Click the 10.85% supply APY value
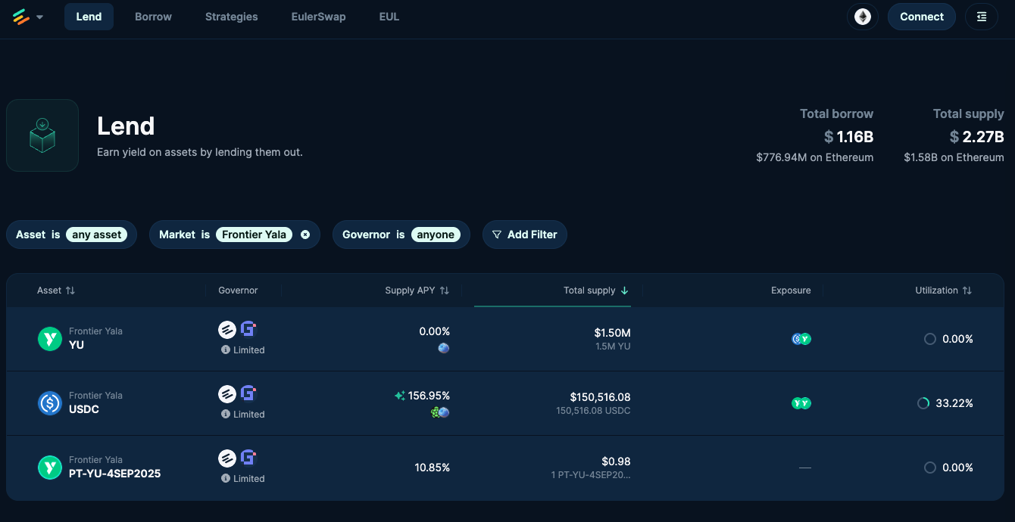 [x=433, y=468]
